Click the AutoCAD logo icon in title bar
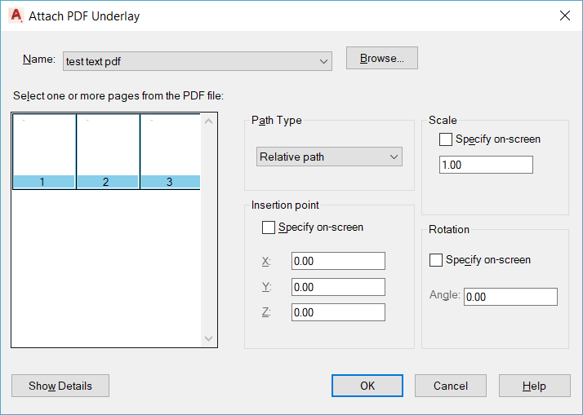The width and height of the screenshot is (583, 415). 16,15
